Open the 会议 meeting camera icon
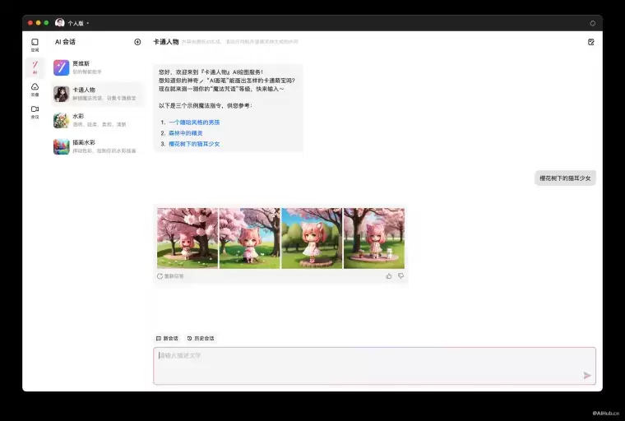The height and width of the screenshot is (421, 625). point(35,111)
